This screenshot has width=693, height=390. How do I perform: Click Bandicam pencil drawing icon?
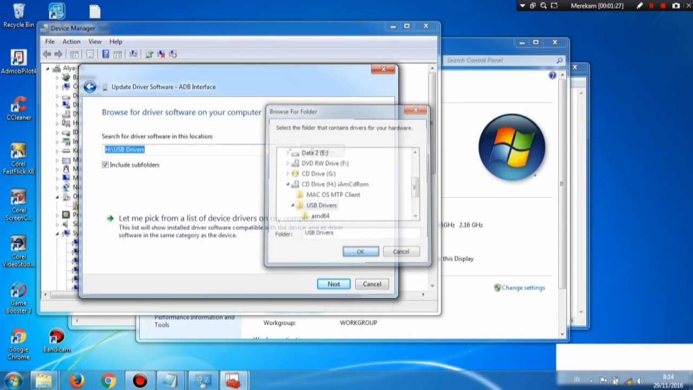click(639, 6)
